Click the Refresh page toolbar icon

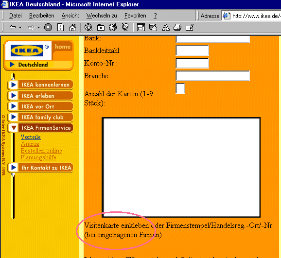(60, 27)
